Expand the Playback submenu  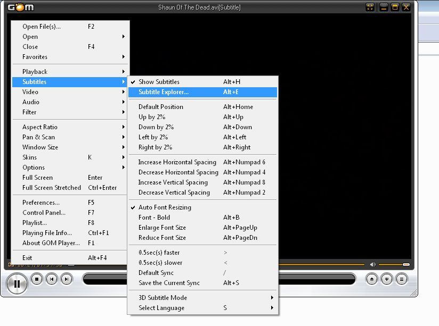pos(70,72)
